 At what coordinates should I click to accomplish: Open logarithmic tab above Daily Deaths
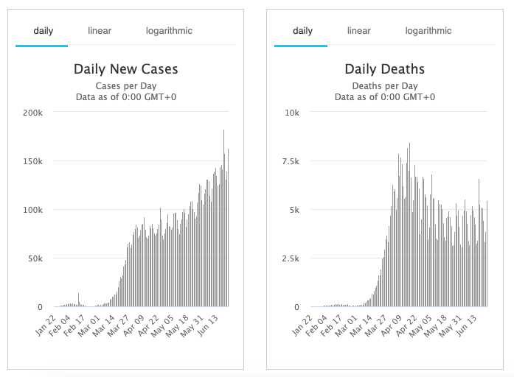point(428,31)
